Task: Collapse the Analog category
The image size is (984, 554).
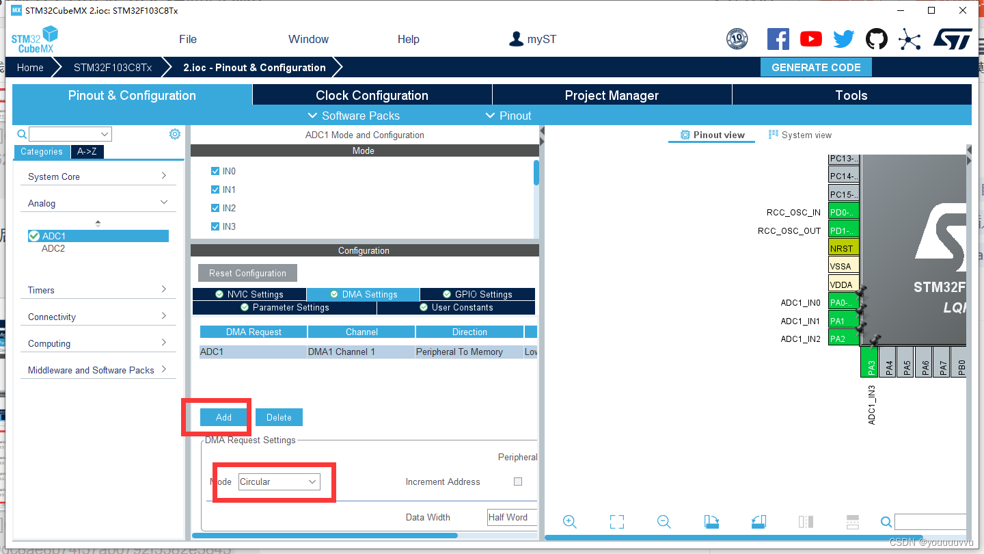Action: 97,203
